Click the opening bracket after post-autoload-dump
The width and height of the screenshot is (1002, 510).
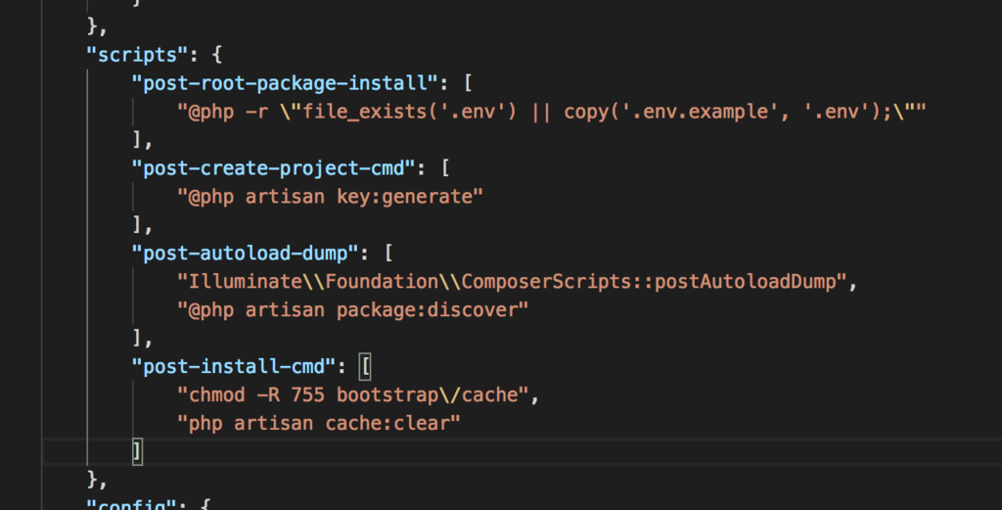[387, 254]
